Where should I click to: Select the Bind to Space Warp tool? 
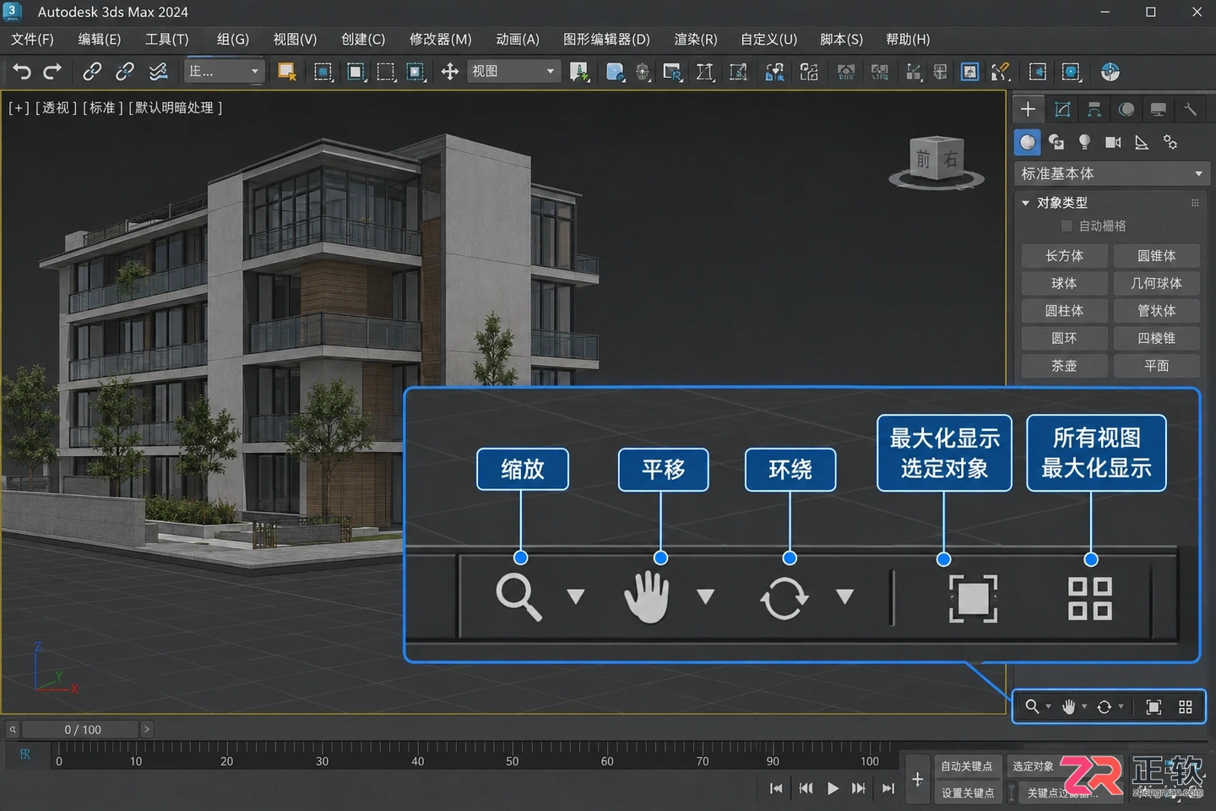[158, 72]
